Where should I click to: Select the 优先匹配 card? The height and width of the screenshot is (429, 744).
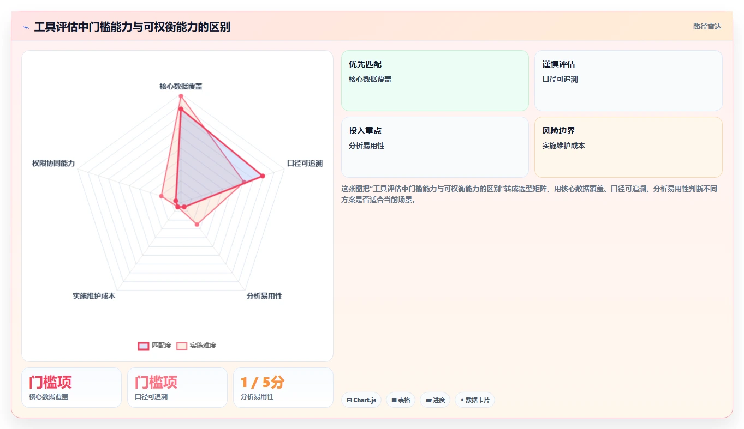(x=435, y=81)
